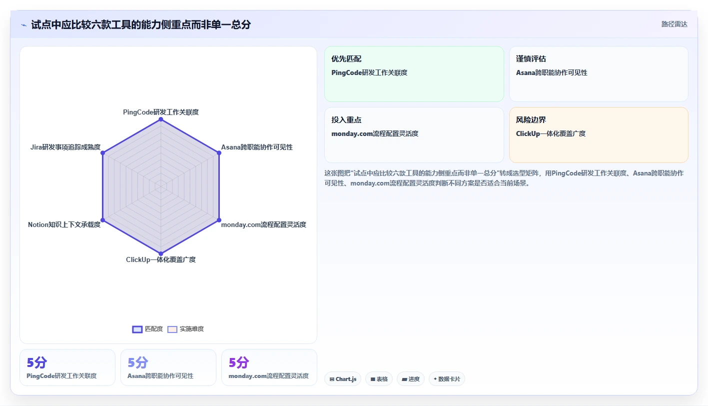This screenshot has width=708, height=406.
Task: Select the 5分 PingCode研发工作关联度 stat card
Action: tap(67, 367)
